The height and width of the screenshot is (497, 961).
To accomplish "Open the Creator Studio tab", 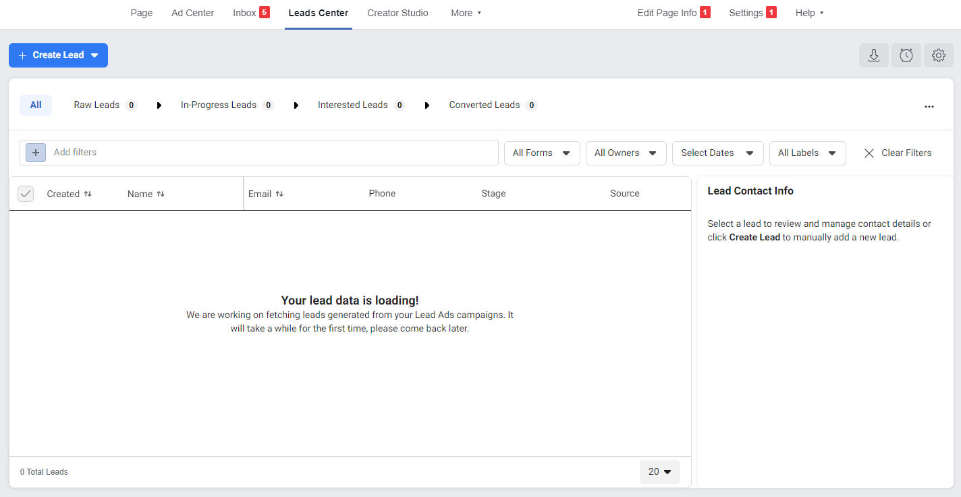I will [397, 13].
